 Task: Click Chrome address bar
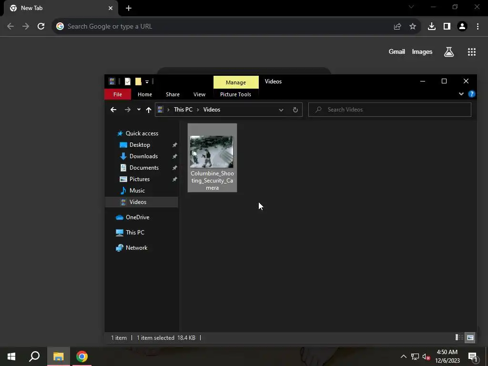[x=227, y=27]
